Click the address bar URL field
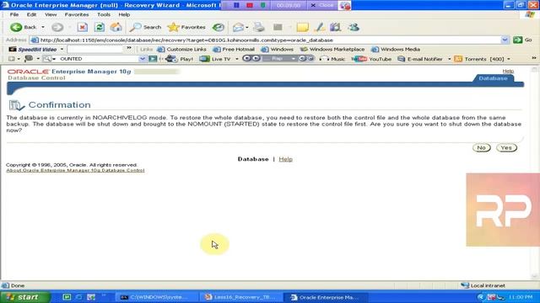This screenshot has height=303, width=540. tap(265, 40)
